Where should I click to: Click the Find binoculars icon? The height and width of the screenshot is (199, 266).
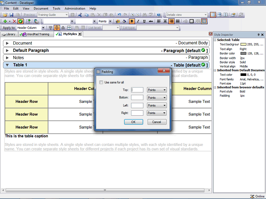coord(145,15)
